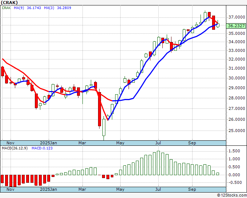Click the MACD:0.123 value label
The width and height of the screenshot is (247, 198).
(x=42, y=148)
